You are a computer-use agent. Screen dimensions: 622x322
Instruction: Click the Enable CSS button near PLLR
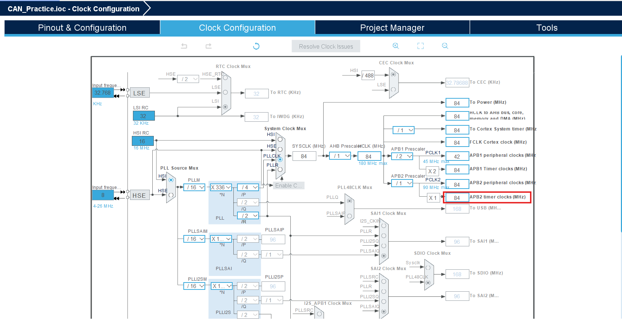pos(289,186)
